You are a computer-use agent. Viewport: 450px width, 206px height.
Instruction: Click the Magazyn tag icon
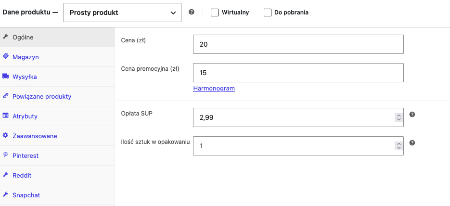click(5, 56)
